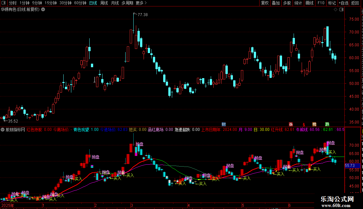Click the 品红离场: 0.00 value
The width and height of the screenshot is (363, 209).
click(x=160, y=130)
